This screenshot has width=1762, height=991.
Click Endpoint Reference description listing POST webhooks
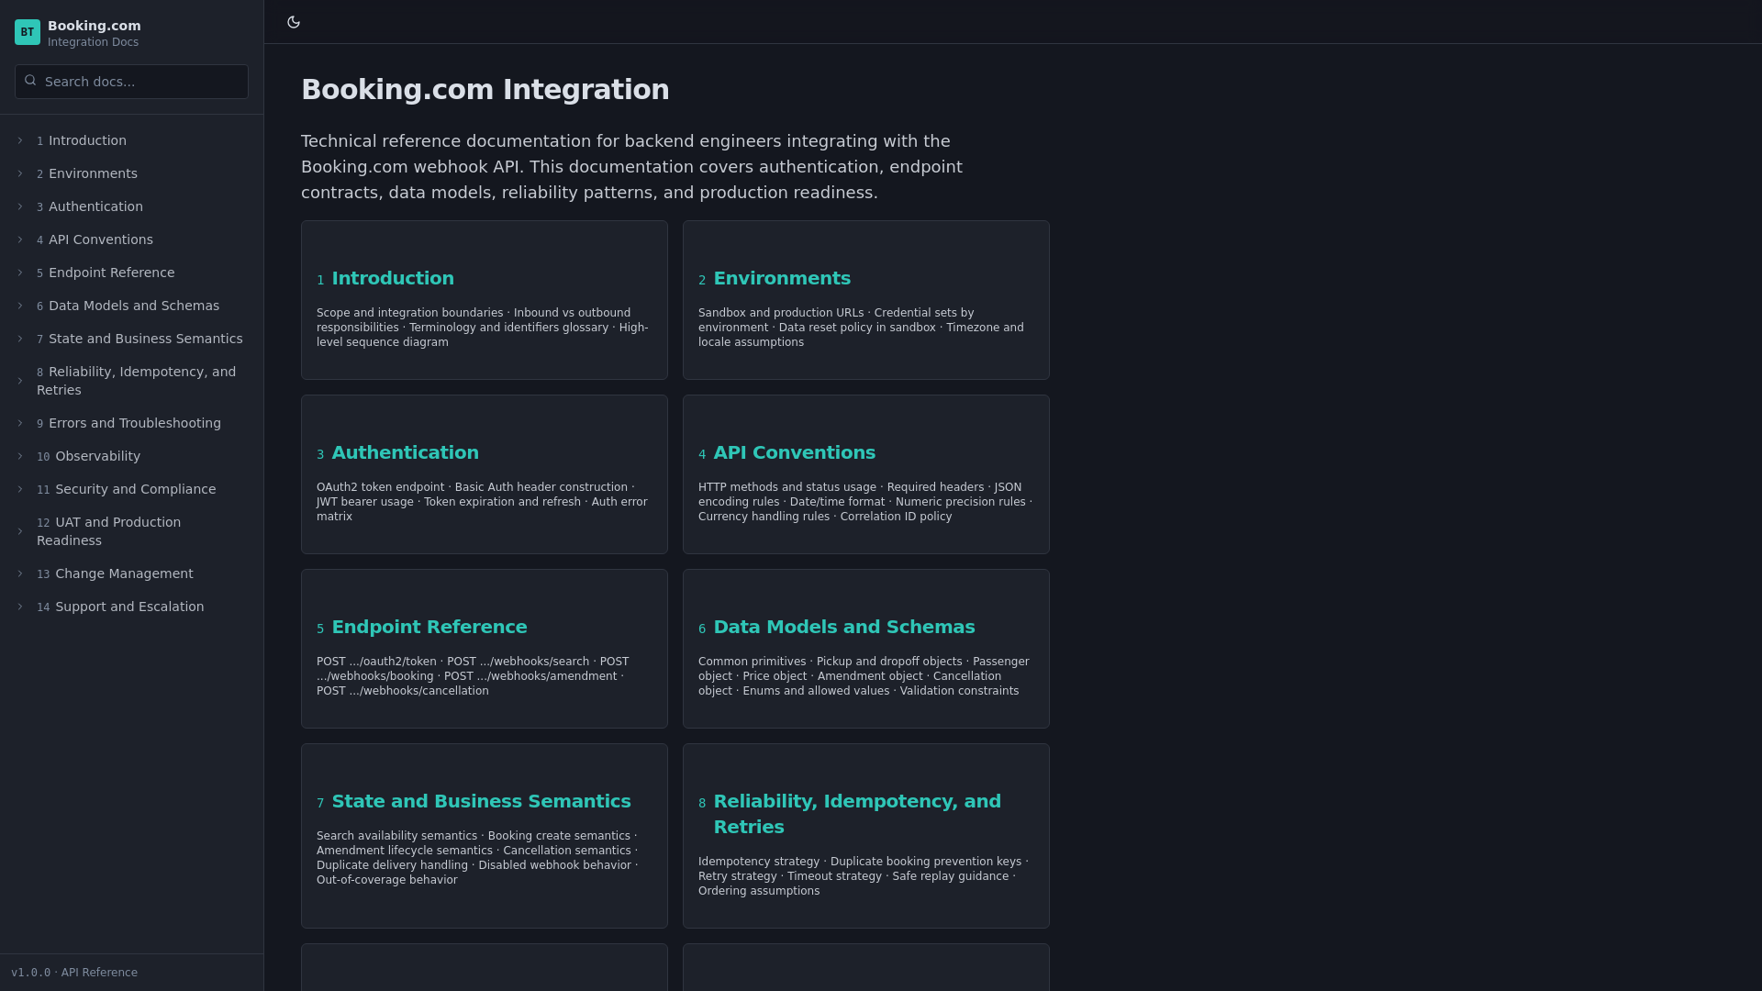pyautogui.click(x=474, y=676)
